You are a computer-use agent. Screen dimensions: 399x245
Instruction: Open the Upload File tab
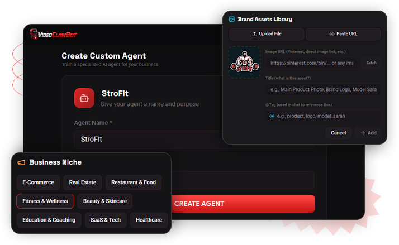coord(267,34)
